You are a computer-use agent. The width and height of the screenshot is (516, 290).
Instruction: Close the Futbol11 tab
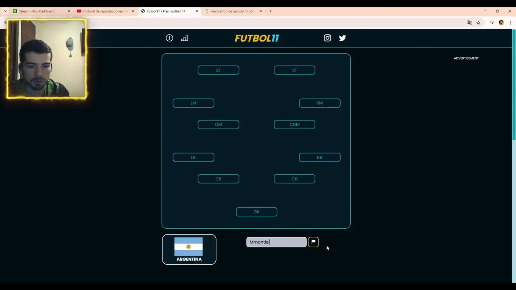coord(197,11)
